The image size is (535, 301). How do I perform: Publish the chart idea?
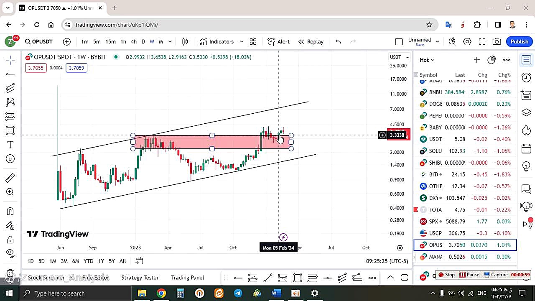[x=520, y=41]
